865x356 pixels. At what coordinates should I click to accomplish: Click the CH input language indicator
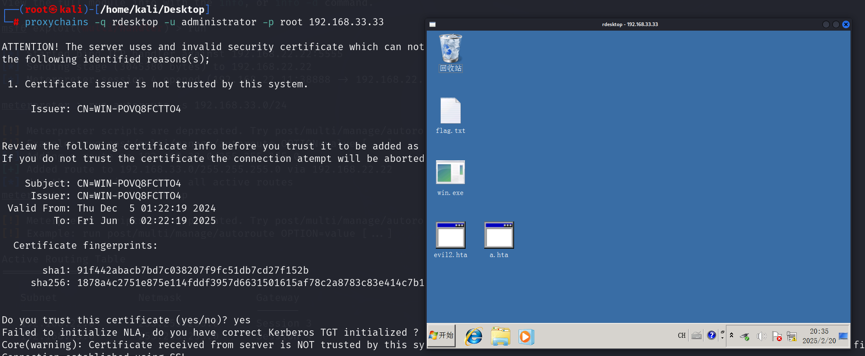(x=682, y=336)
